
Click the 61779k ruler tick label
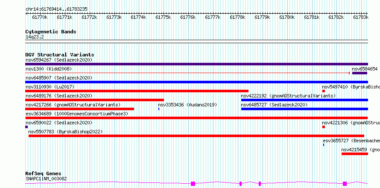pyautogui.click(x=262, y=17)
